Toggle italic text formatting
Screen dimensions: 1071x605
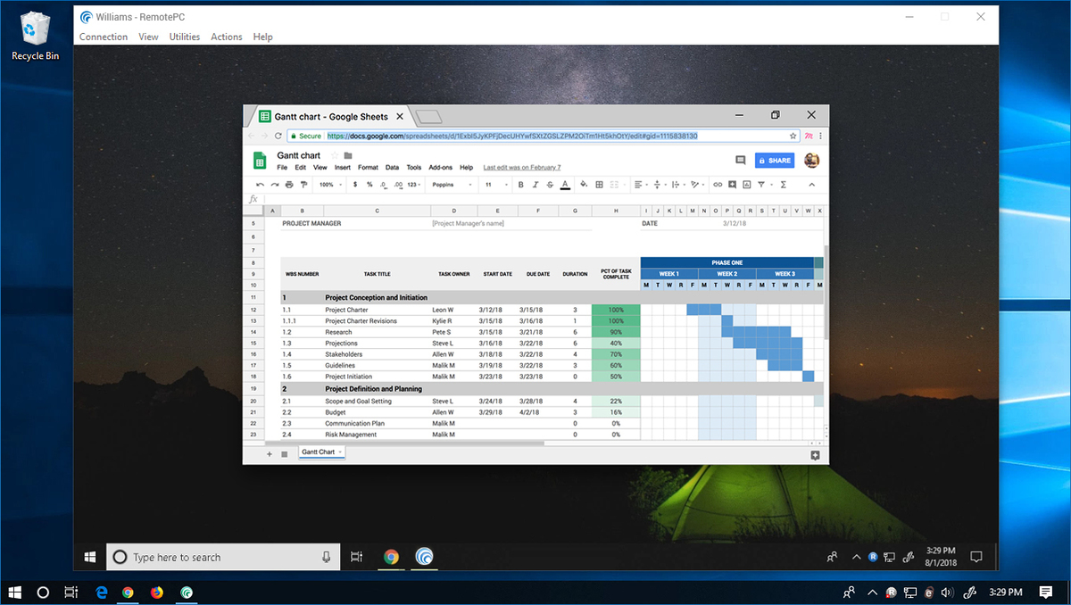(535, 185)
